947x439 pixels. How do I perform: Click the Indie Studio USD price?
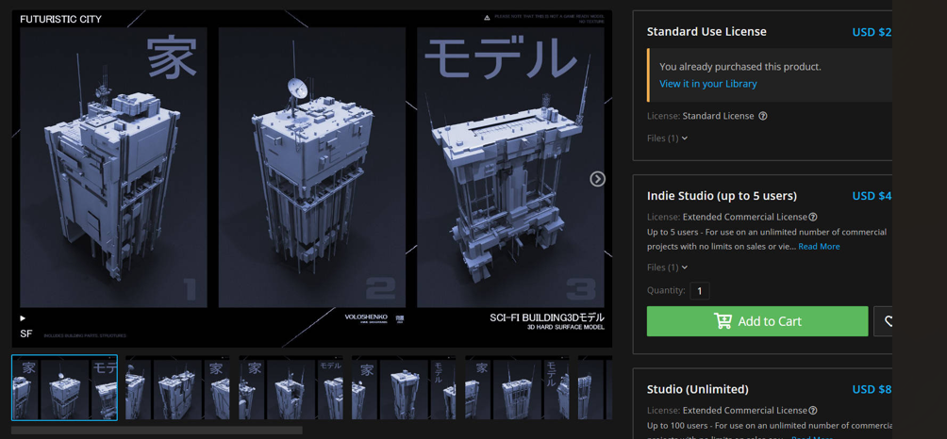click(x=872, y=196)
